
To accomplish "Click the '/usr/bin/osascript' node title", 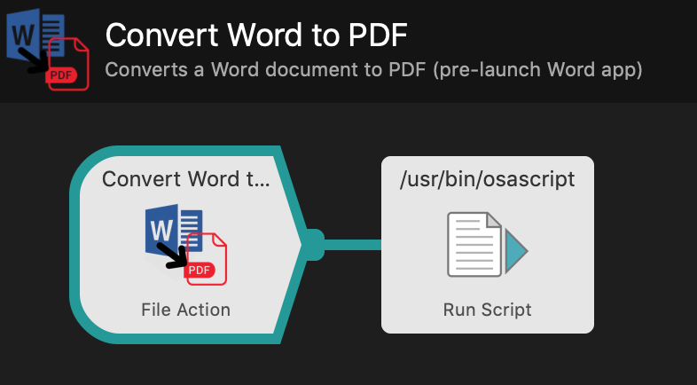I will click(488, 179).
